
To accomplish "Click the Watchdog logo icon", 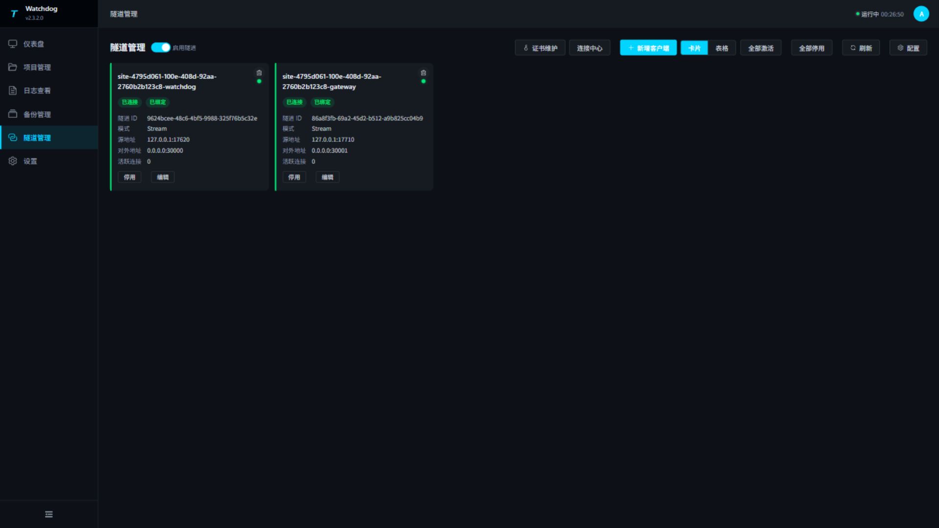I will 14,14.
